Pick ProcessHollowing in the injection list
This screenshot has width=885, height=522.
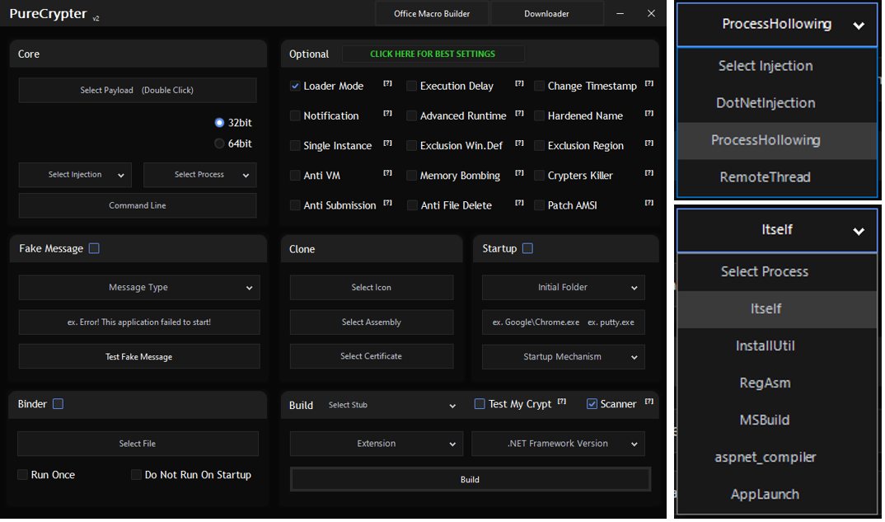(777, 141)
